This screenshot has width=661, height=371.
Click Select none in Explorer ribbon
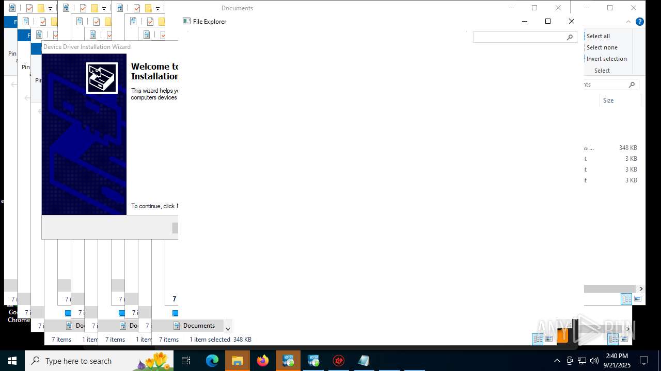tap(602, 47)
